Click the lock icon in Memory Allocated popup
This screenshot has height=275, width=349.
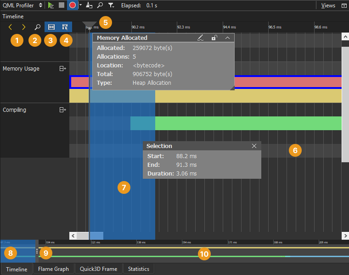214,38
